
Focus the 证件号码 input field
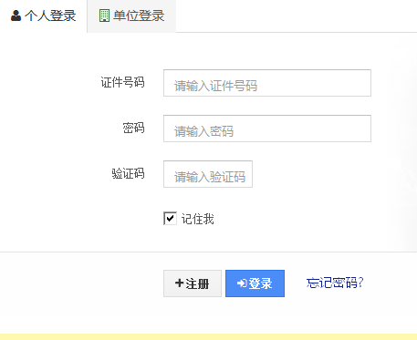point(267,83)
